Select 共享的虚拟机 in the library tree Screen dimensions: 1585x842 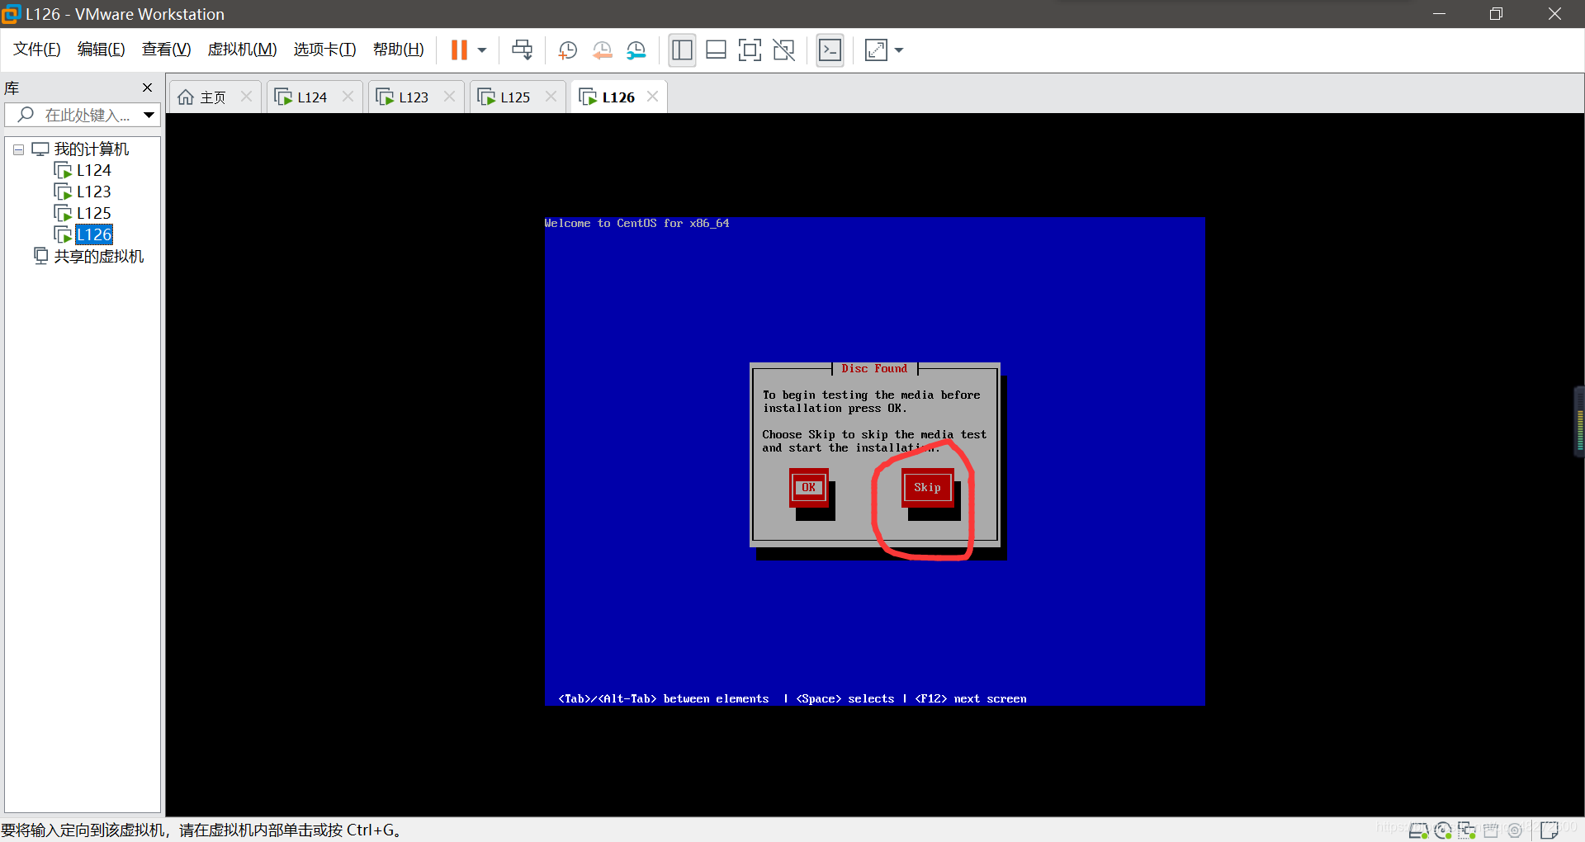click(98, 257)
